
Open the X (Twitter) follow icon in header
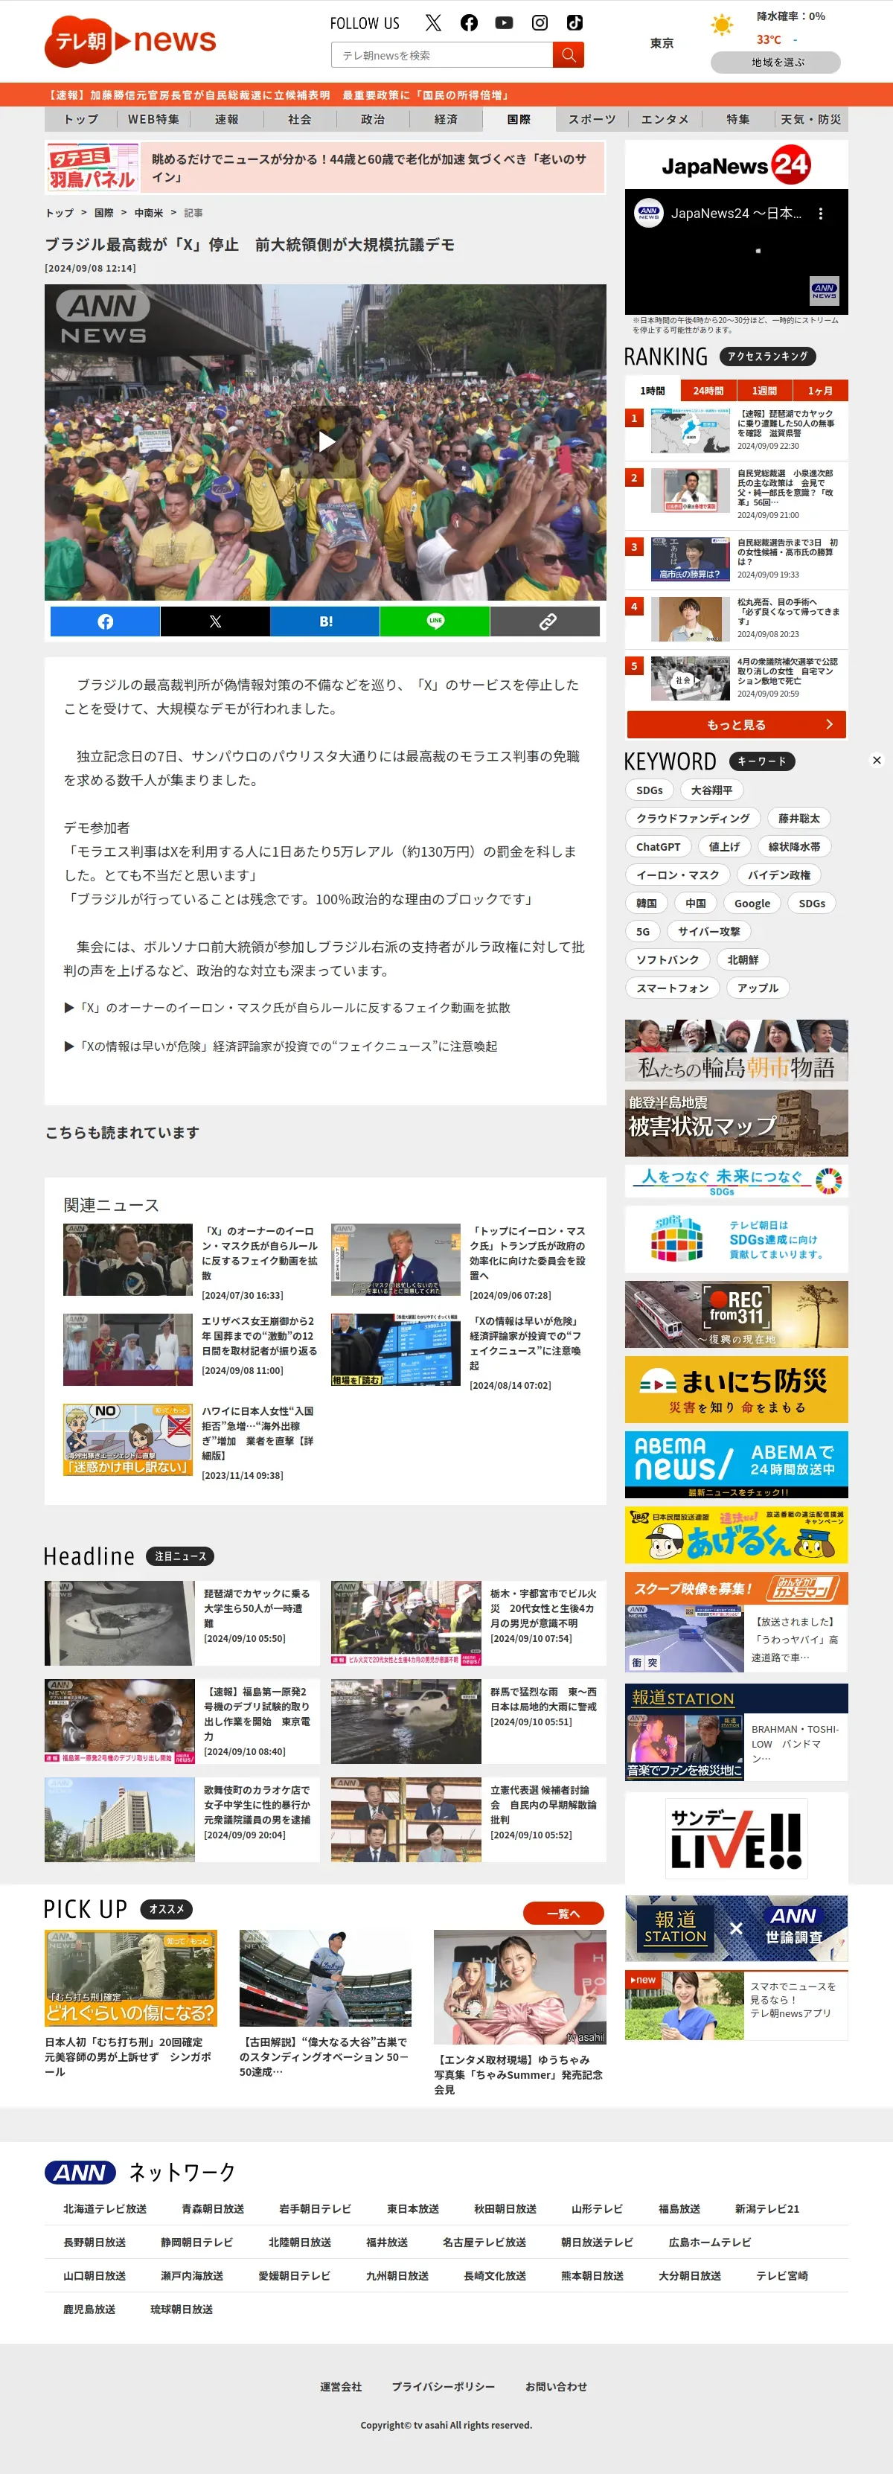tap(433, 23)
